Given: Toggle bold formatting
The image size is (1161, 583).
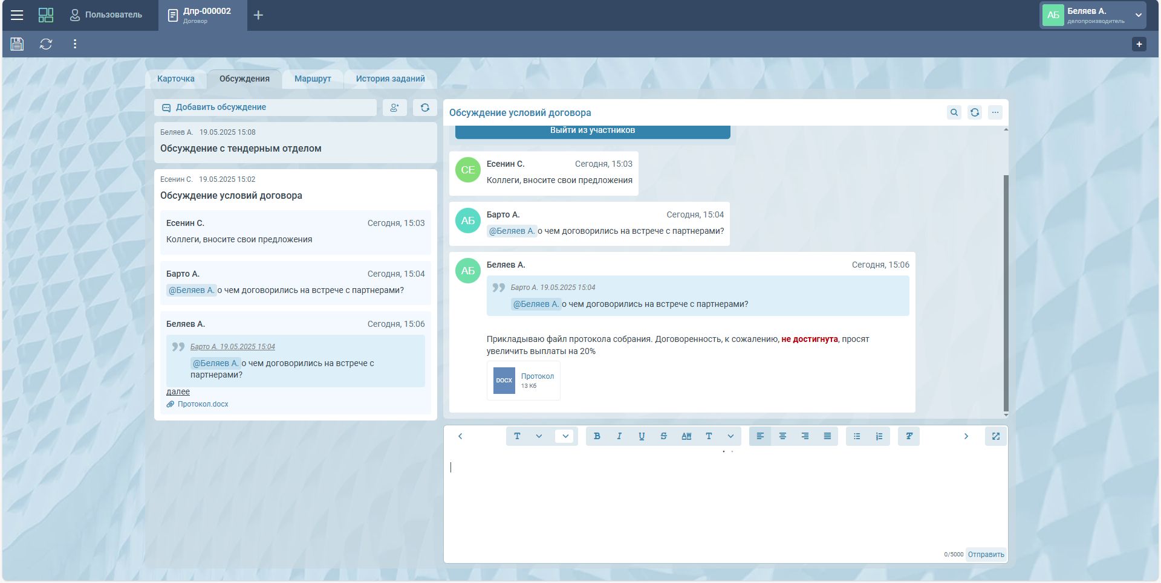Looking at the screenshot, I should [x=597, y=436].
